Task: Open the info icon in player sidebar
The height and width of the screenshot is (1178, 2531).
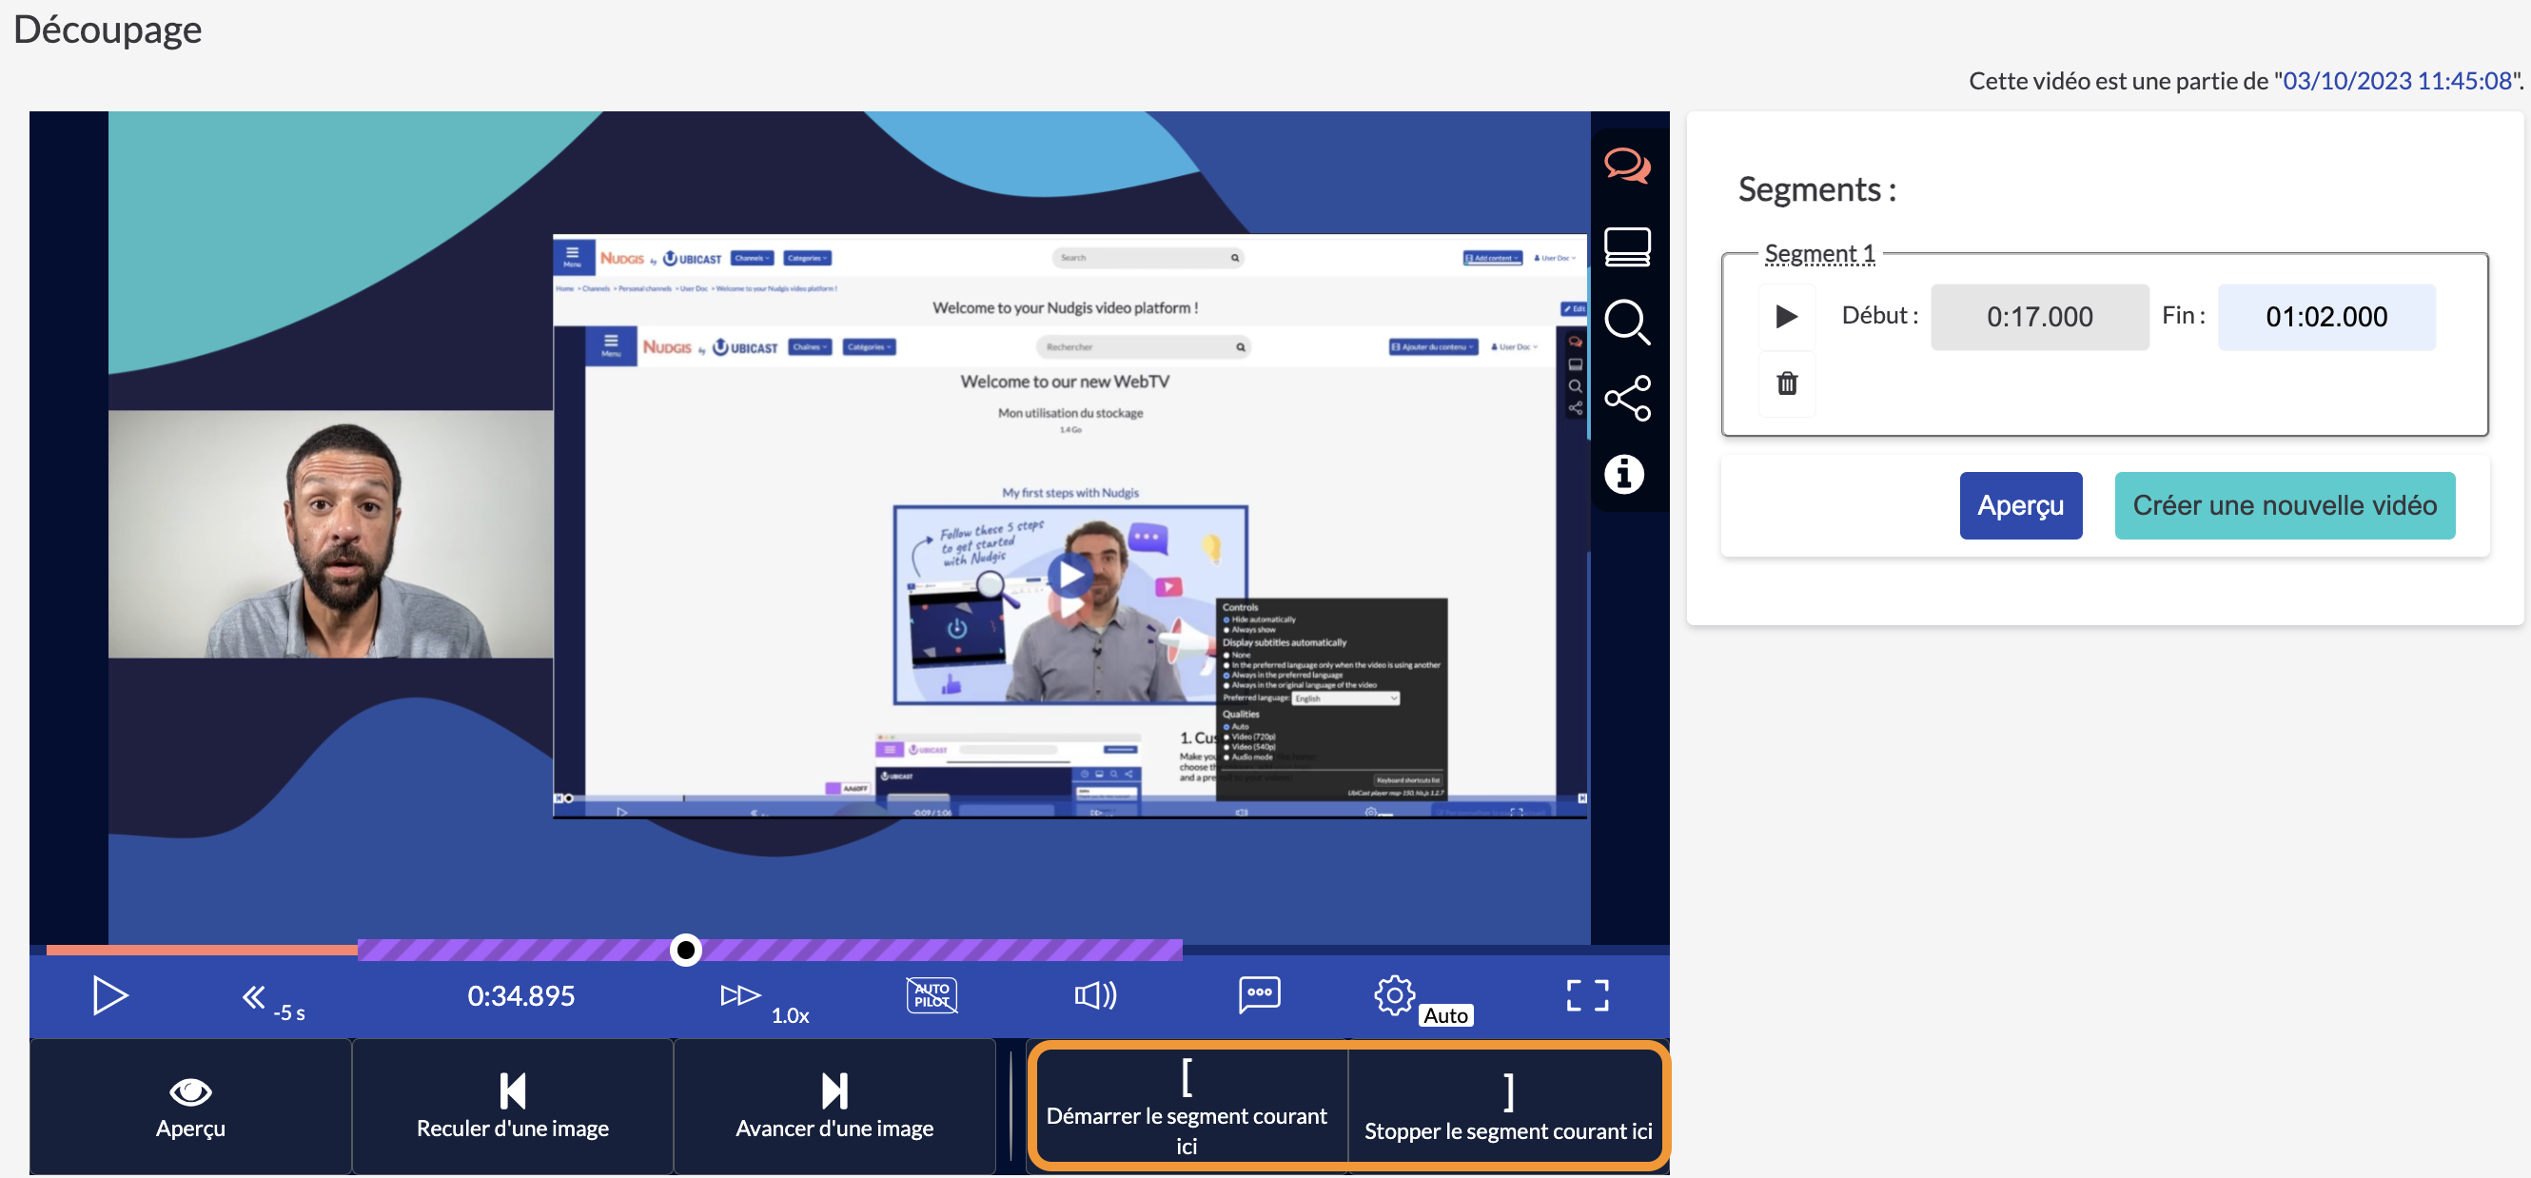Action: coord(1624,475)
